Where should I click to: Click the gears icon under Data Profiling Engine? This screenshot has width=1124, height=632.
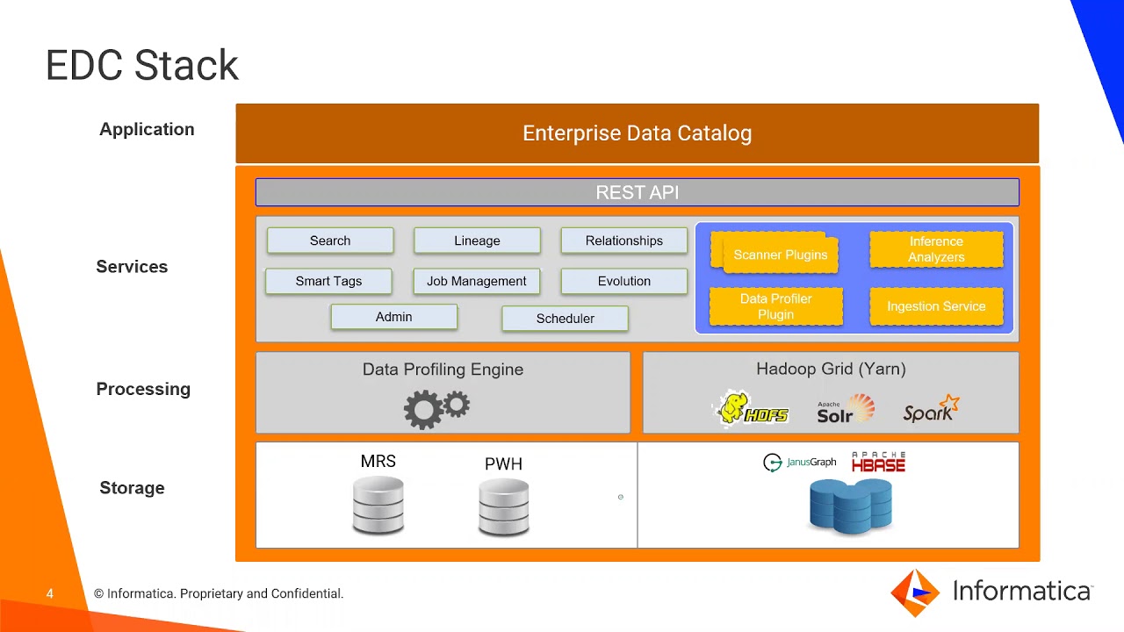(436, 408)
